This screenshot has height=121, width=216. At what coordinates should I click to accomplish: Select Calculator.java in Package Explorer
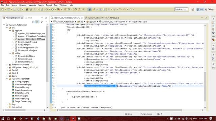coord(24,45)
